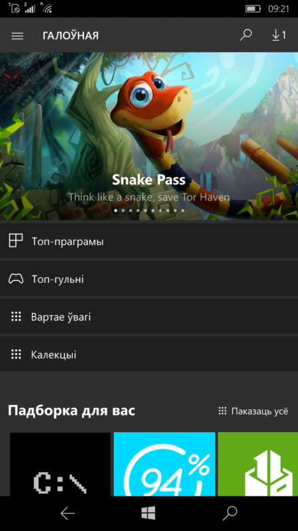Open the Топ-гульні list
The width and height of the screenshot is (298, 531).
(x=149, y=279)
